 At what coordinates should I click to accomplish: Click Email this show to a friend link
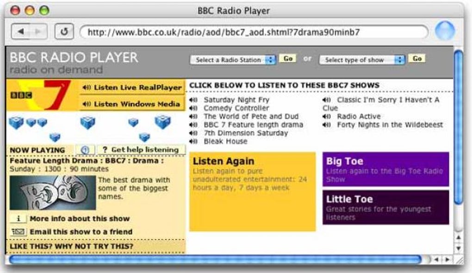tap(81, 232)
